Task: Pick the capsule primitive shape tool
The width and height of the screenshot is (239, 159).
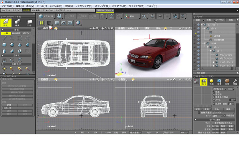Action: tap(12, 51)
